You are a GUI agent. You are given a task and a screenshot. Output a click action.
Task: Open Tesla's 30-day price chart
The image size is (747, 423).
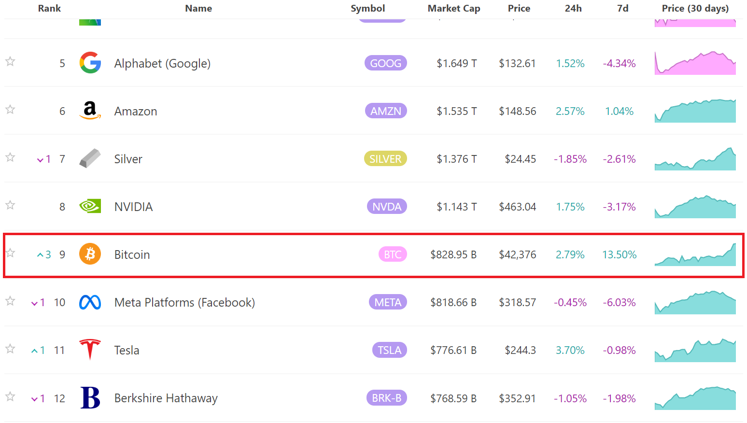coord(695,350)
